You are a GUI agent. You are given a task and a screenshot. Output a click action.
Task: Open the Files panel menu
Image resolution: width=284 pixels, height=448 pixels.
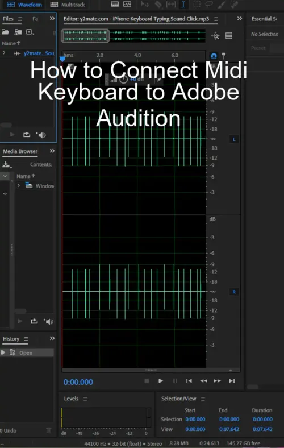(x=20, y=19)
